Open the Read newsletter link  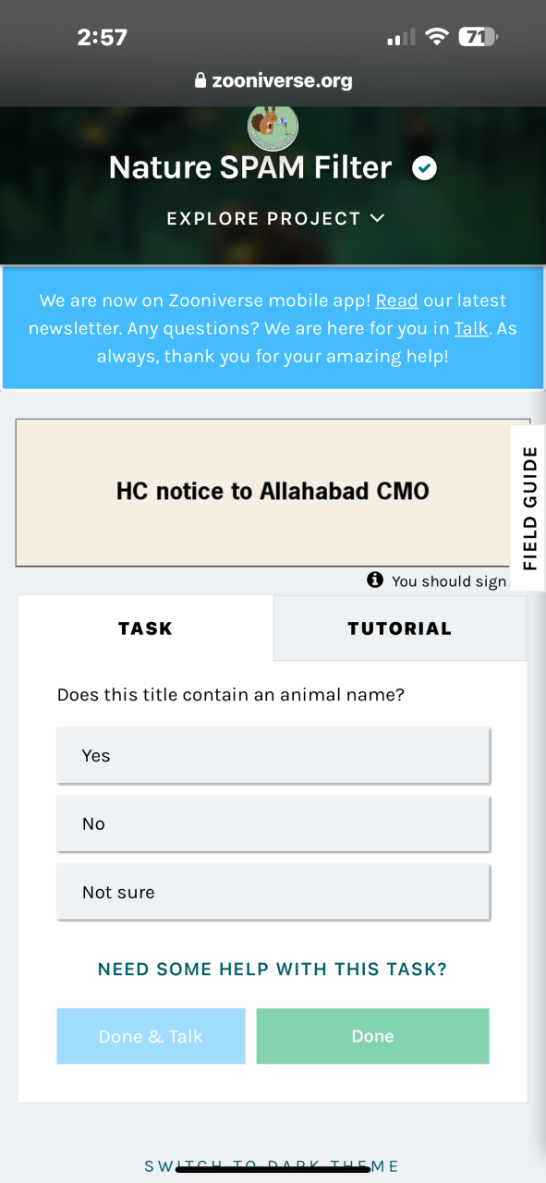click(x=396, y=300)
